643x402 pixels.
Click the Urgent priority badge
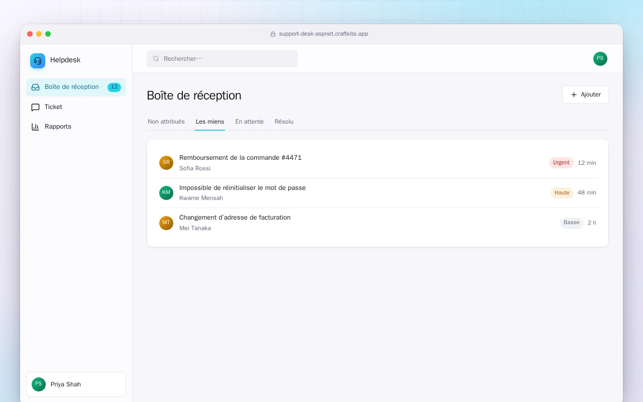pyautogui.click(x=561, y=163)
